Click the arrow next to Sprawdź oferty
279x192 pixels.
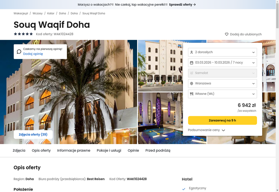195,5
